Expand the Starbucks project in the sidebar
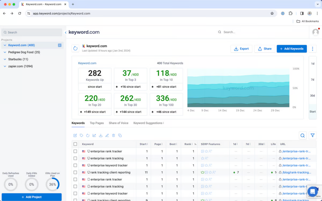Viewport: 322px width, 201px height. 4,59
